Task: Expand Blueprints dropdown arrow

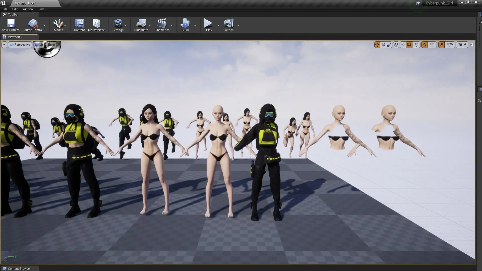Action: pyautogui.click(x=150, y=25)
